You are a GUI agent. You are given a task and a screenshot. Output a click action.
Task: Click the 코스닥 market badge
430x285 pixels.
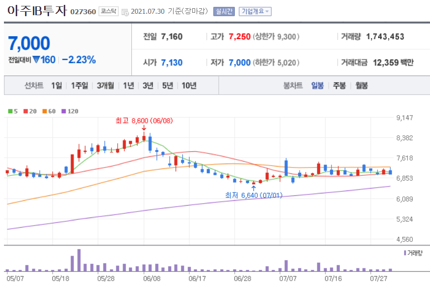(108, 11)
